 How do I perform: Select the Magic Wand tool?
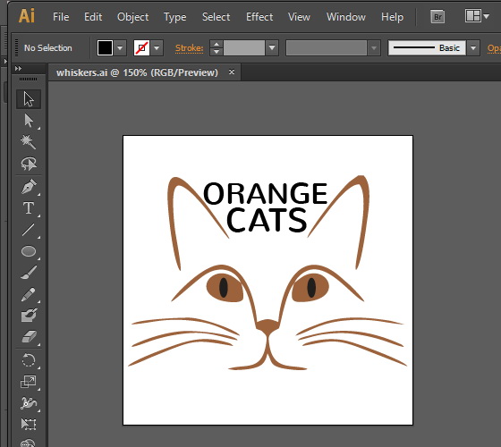click(x=29, y=142)
